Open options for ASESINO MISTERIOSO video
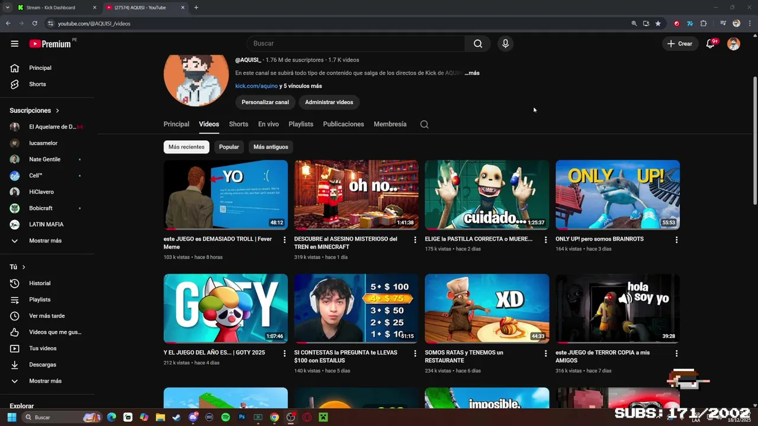The height and width of the screenshot is (426, 758). point(415,240)
